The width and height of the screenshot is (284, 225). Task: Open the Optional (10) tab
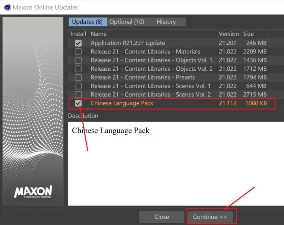pyautogui.click(x=127, y=22)
